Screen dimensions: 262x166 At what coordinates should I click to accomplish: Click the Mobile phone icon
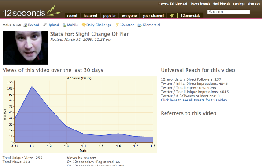tap(64, 25)
